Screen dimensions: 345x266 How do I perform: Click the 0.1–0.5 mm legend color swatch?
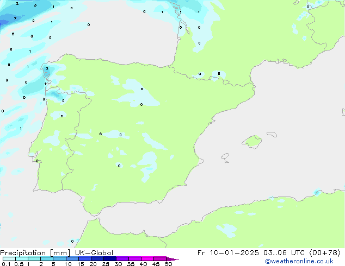coord(9,259)
